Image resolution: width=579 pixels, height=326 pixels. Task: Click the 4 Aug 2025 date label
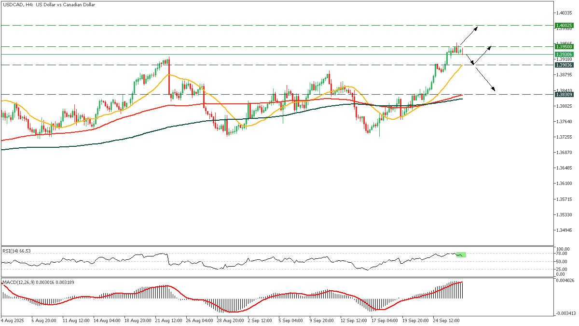12,320
